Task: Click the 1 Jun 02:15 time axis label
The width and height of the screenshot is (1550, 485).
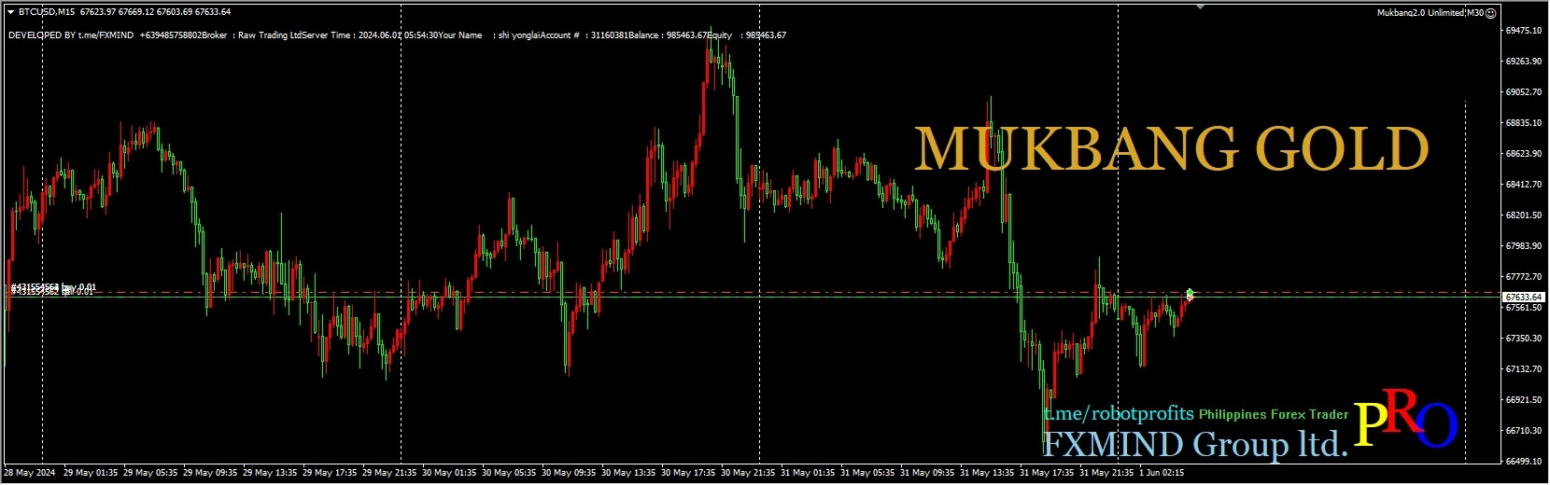Action: (x=1162, y=473)
